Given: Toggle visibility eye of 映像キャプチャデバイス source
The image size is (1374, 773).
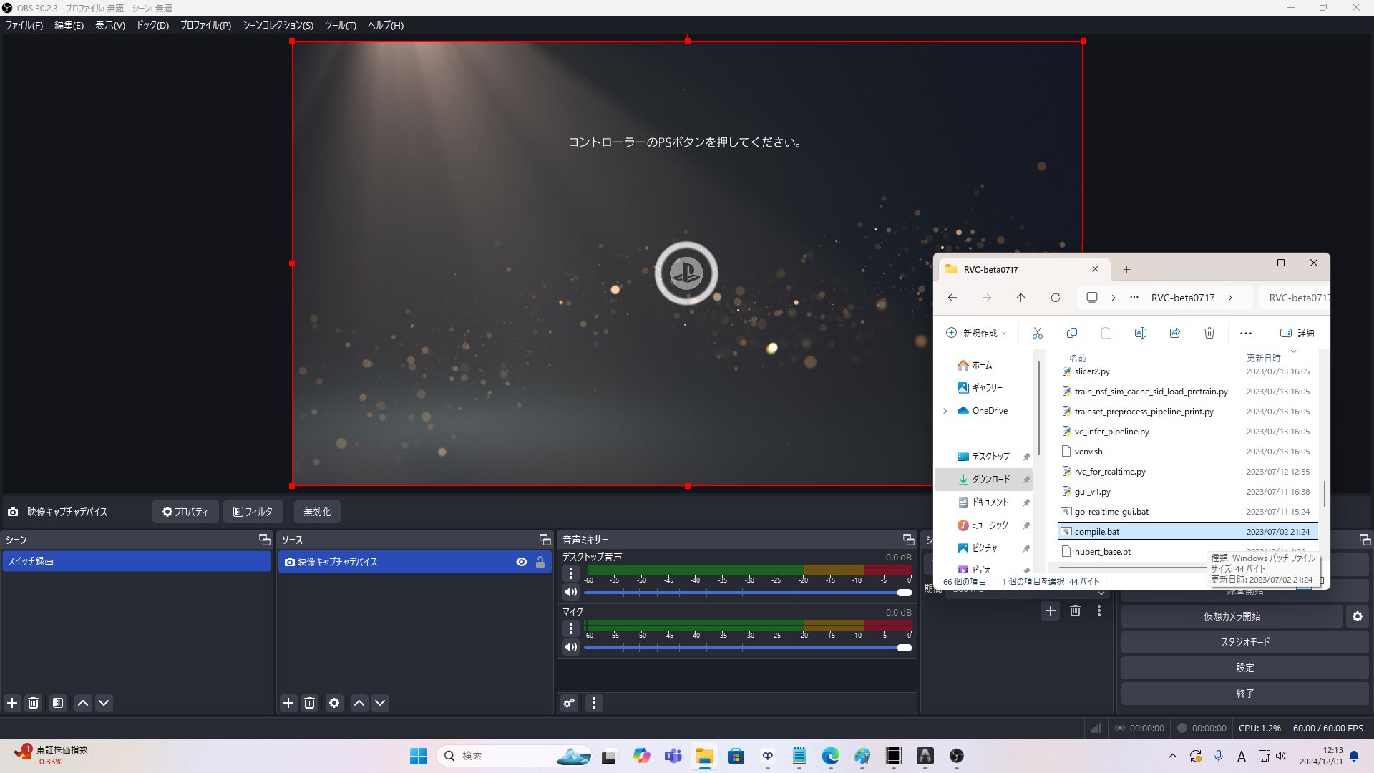Looking at the screenshot, I should click(522, 562).
